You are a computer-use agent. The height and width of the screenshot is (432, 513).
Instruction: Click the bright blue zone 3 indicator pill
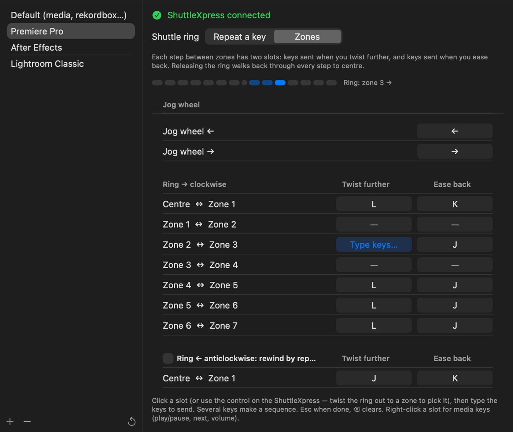click(x=280, y=83)
